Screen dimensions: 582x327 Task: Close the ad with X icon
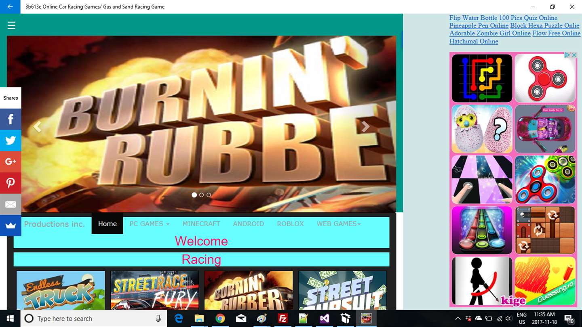574,55
